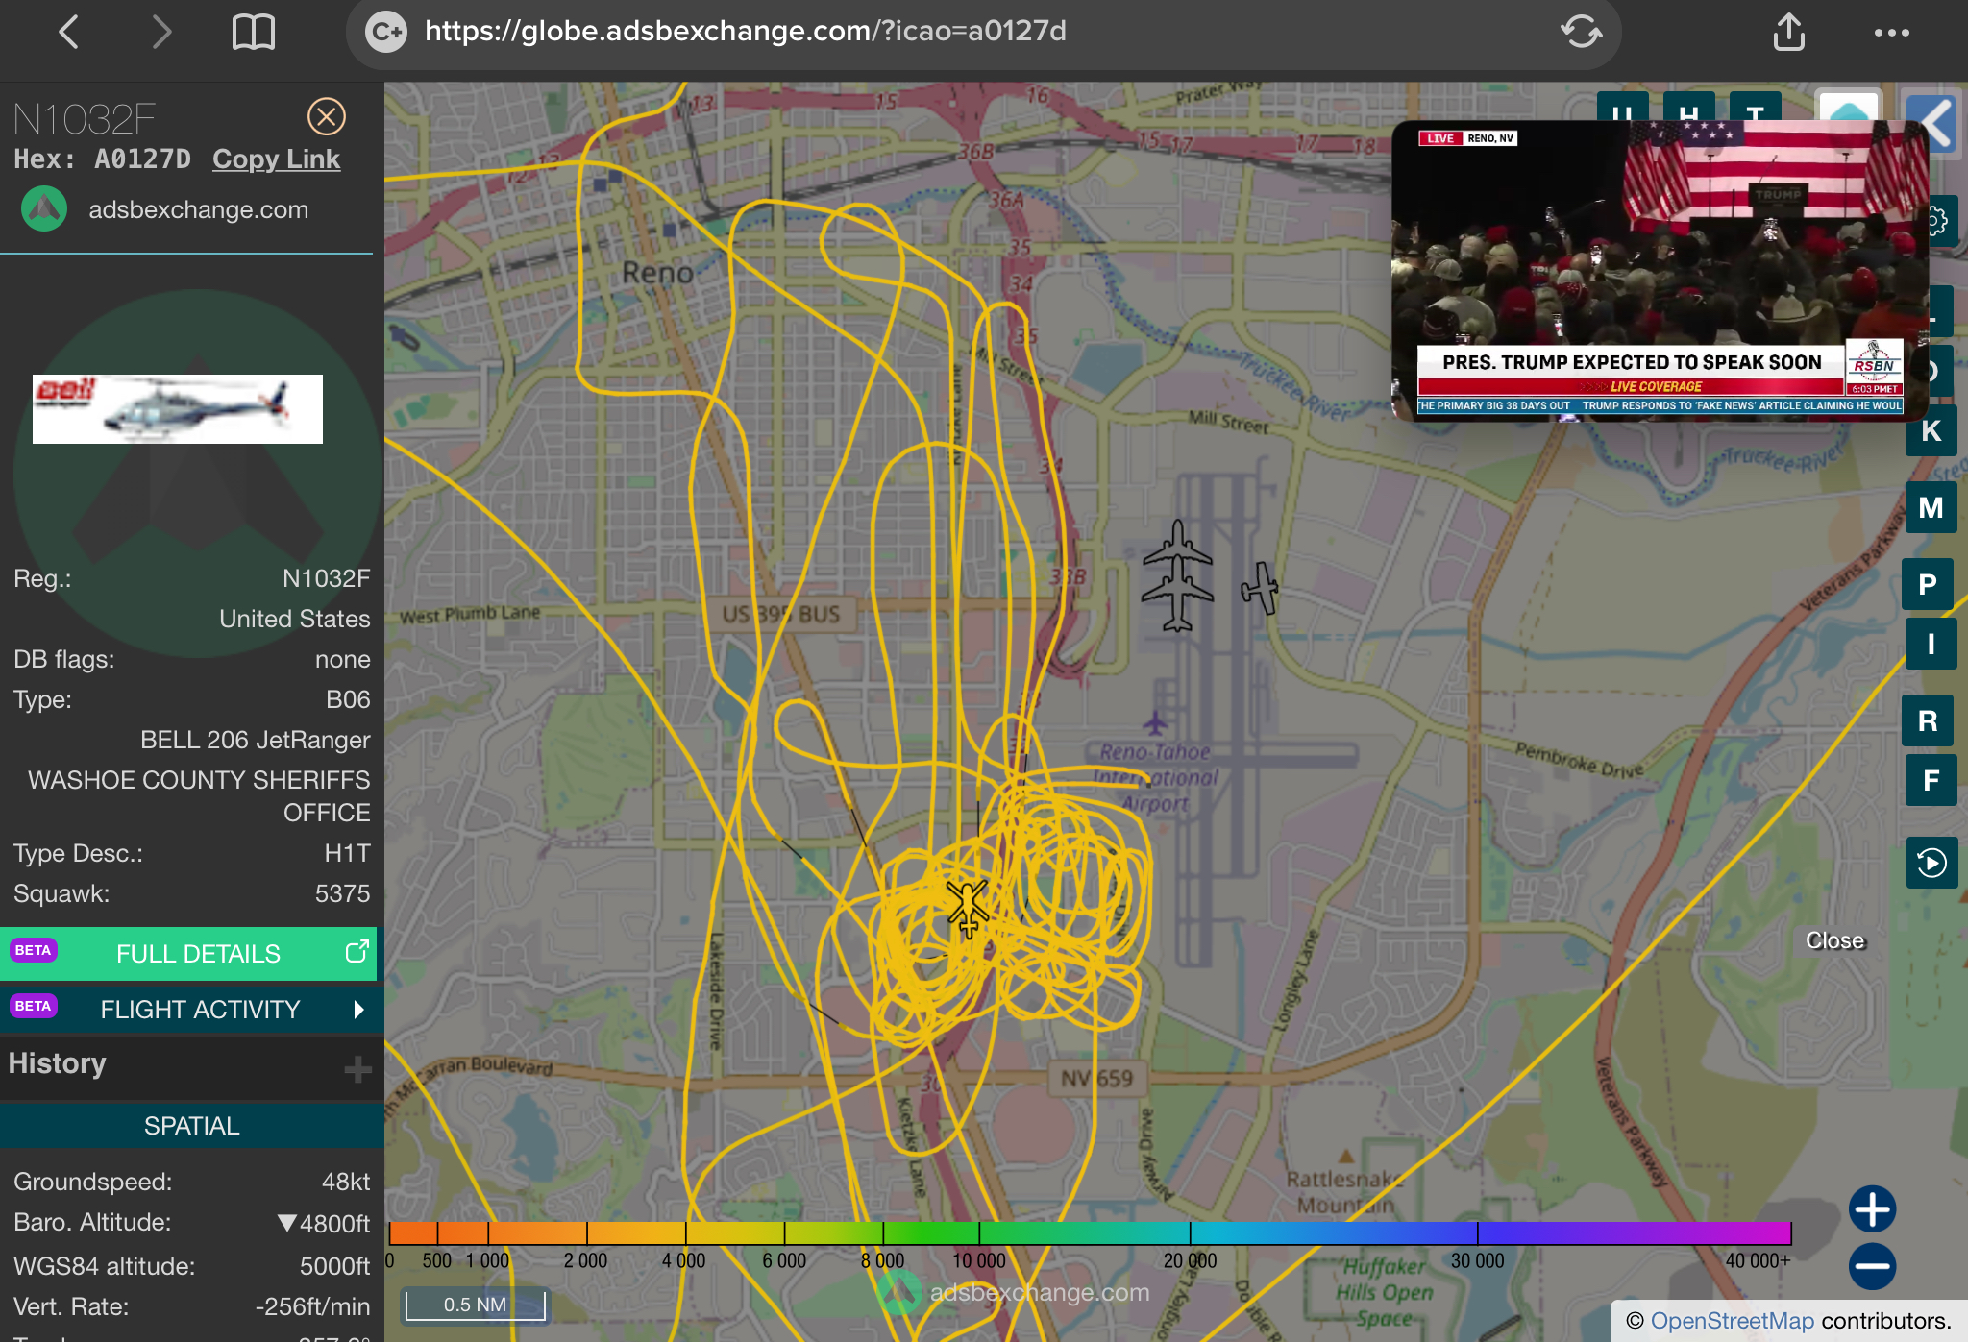
Task: Click the 0.5 NM map scale indicator
Action: click(x=475, y=1305)
